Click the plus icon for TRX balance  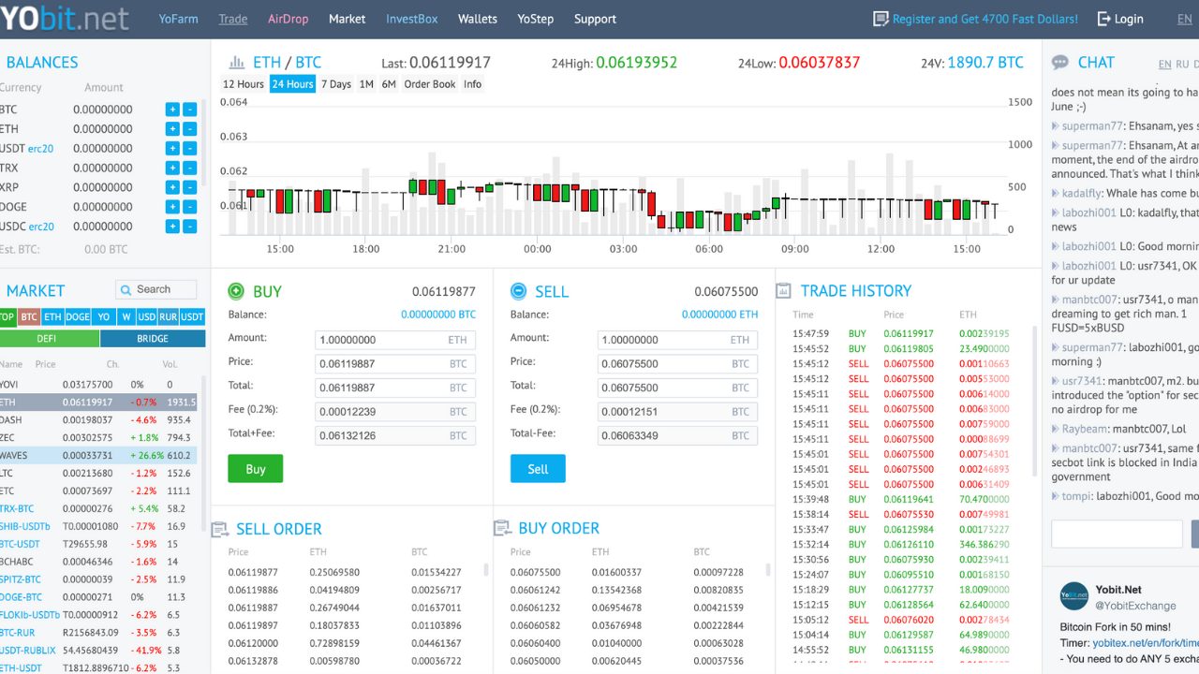point(172,168)
